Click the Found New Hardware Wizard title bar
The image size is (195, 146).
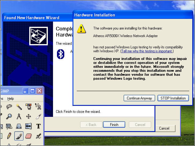37,18
